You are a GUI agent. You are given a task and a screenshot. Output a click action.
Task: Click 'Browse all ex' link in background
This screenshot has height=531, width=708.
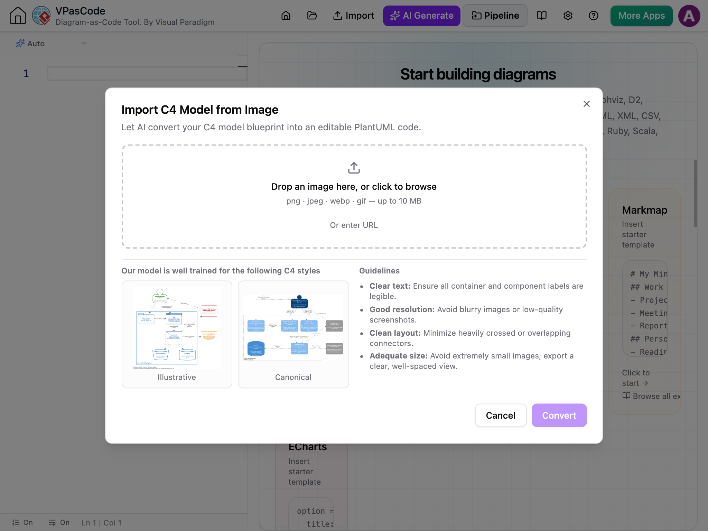tap(652, 396)
